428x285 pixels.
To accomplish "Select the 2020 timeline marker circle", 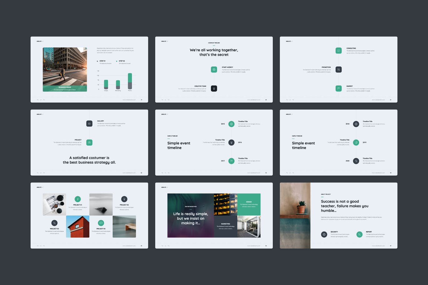I will 356,161.
